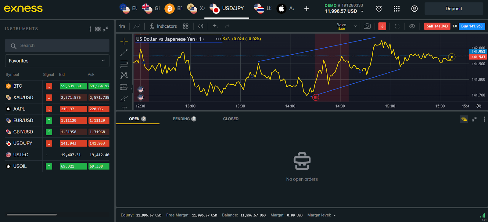This screenshot has width=488, height=222.
Task: Select the USD/JPY instrument row
Action: tap(57, 143)
